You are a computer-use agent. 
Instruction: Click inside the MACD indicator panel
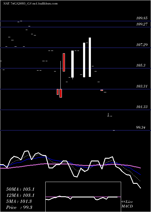click(83, 197)
